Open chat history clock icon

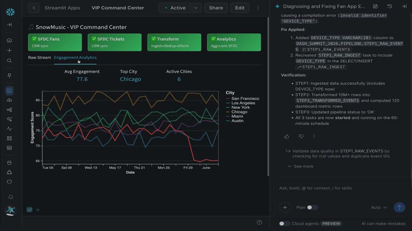390,6
